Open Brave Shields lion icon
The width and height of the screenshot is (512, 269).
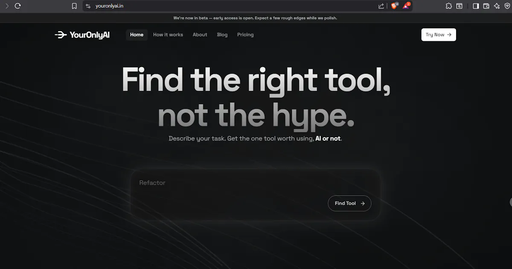point(394,6)
